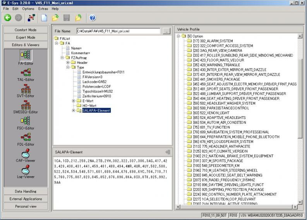This screenshot has width=307, height=220.
Task: Click the Vehicle Profile horizontal scrollbar left arrow
Action: (178, 207)
